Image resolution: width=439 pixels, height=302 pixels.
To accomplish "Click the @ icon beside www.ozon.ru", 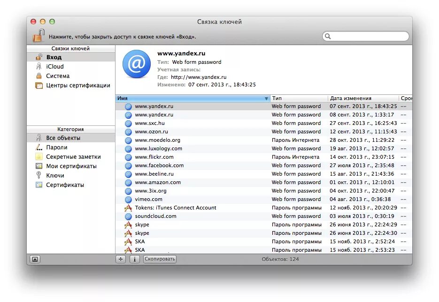I will tap(128, 132).
